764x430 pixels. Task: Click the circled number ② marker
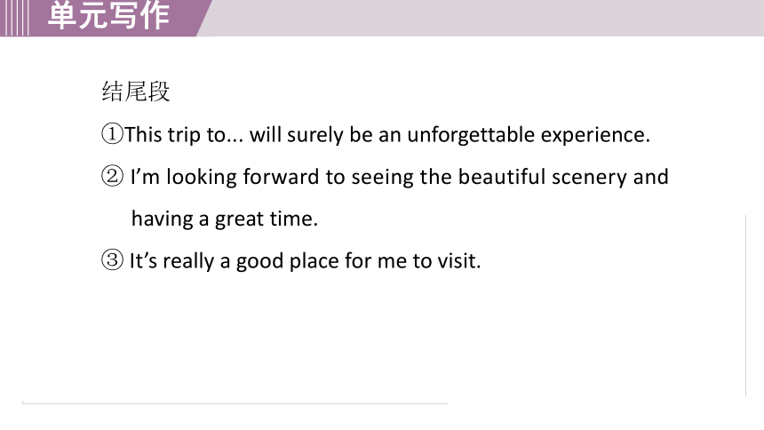click(112, 176)
